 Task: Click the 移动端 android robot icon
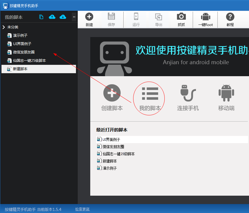[226, 93]
